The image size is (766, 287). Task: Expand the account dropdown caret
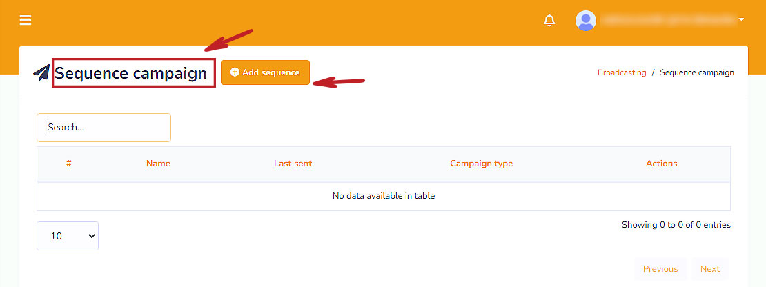(741, 19)
